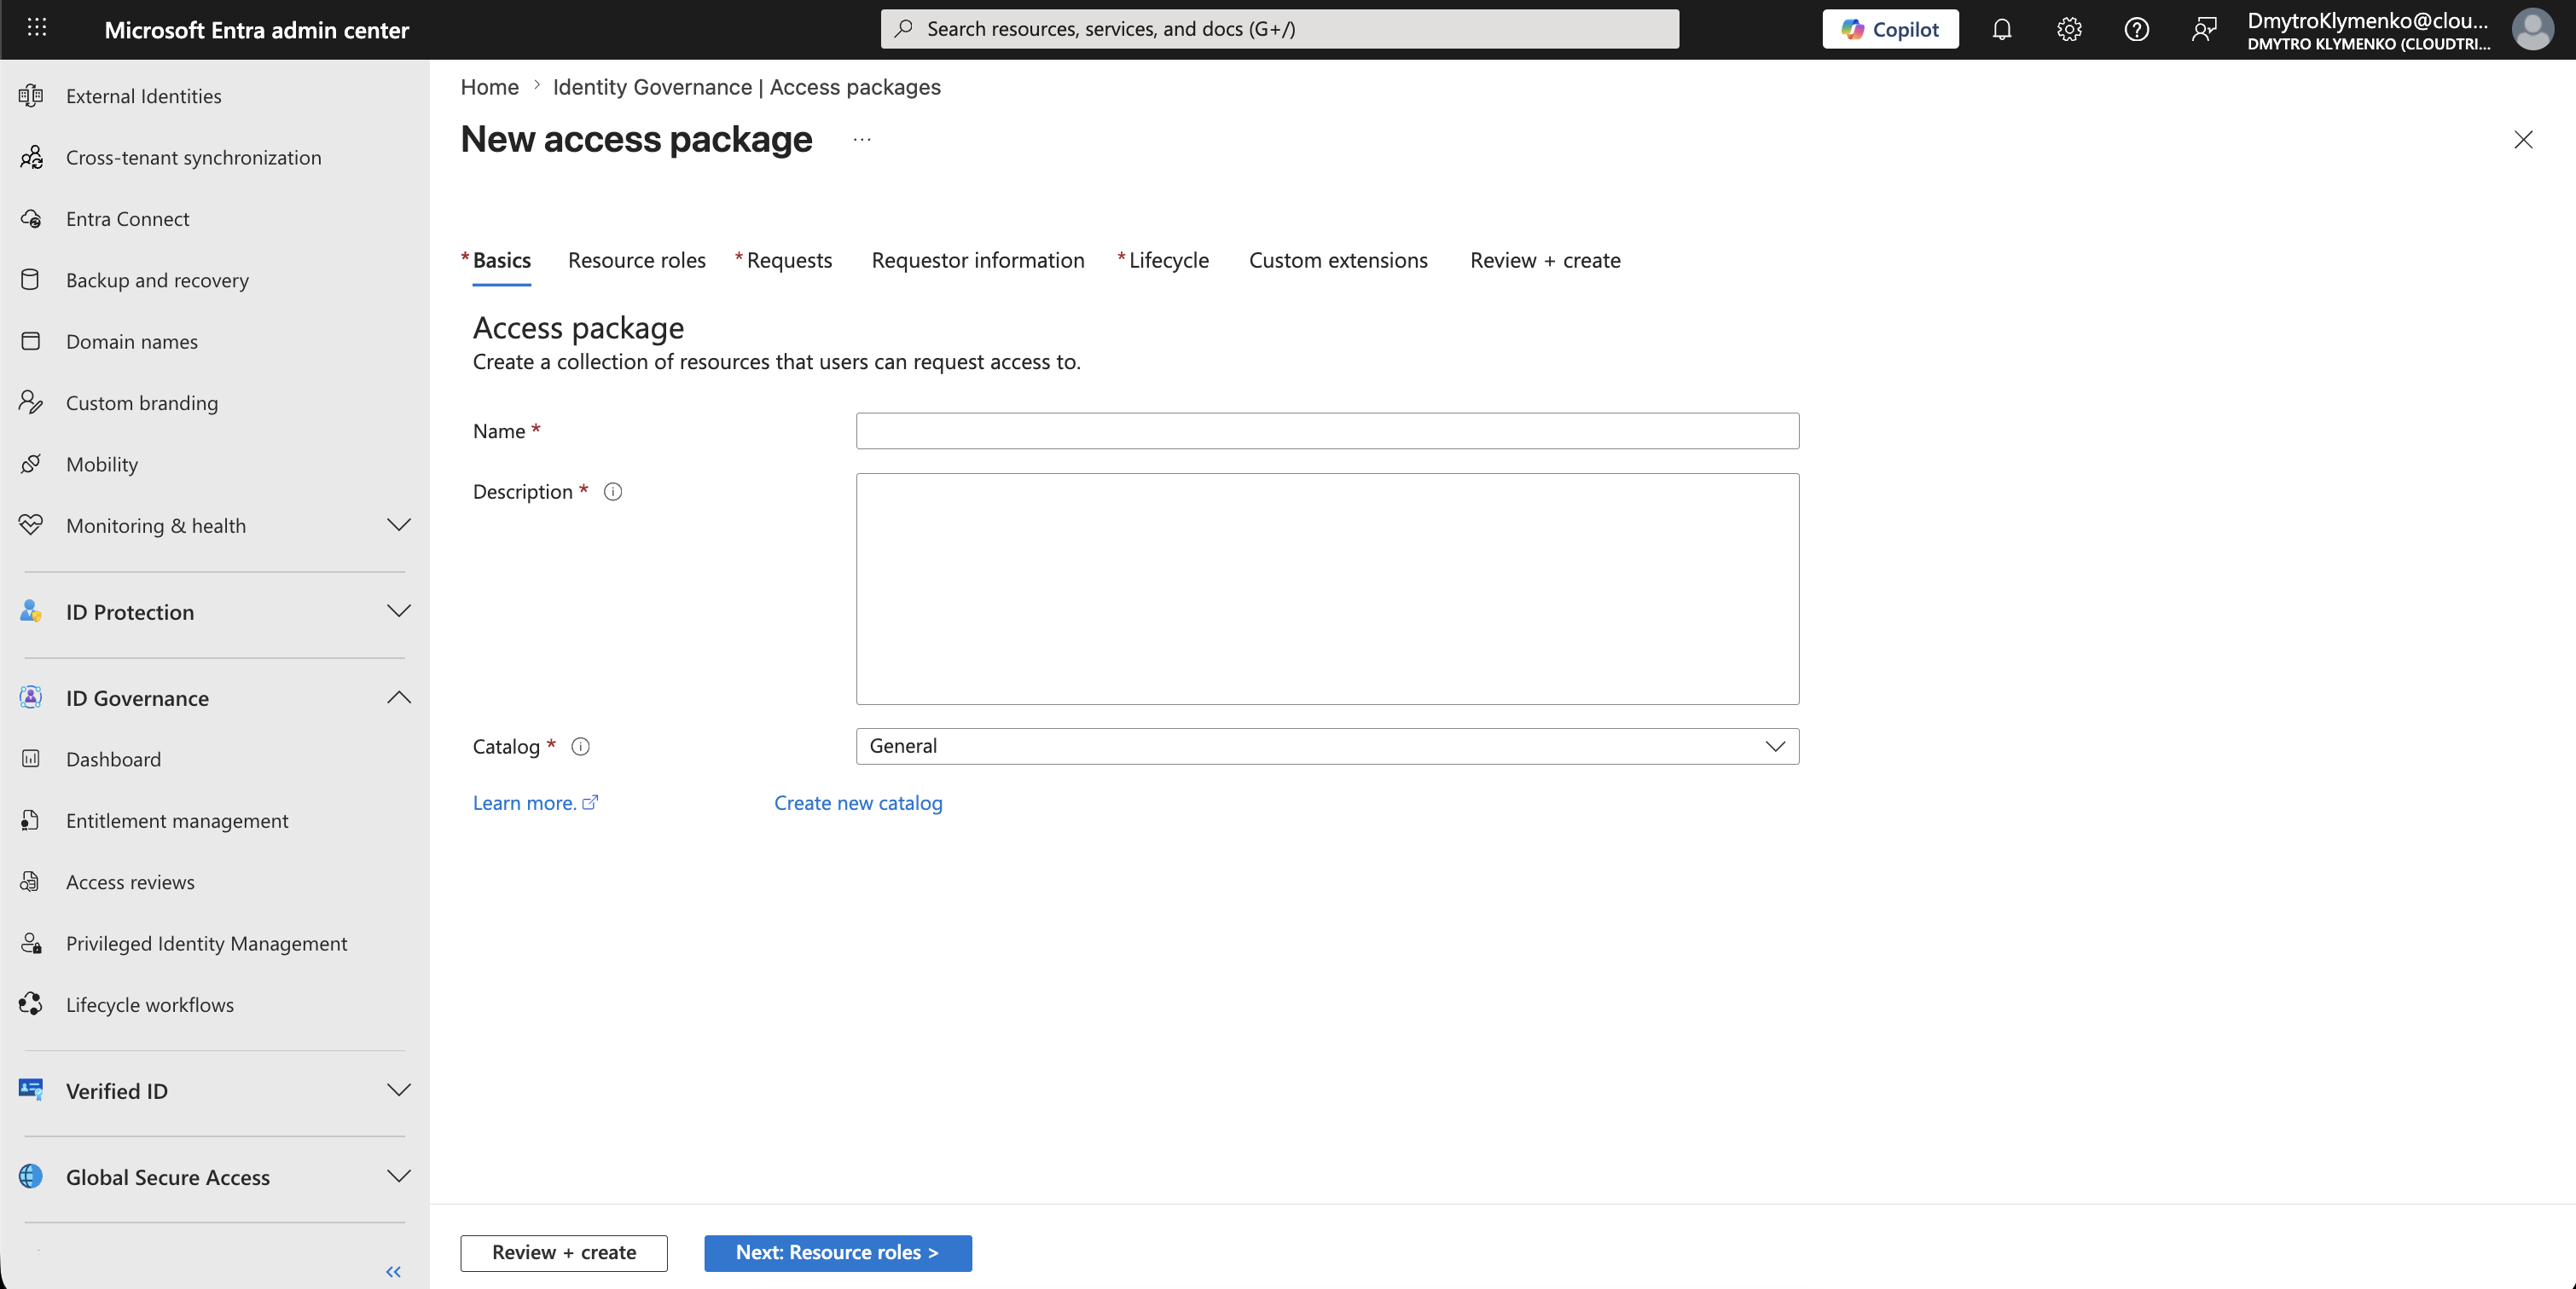The height and width of the screenshot is (1289, 2576).
Task: Click the External Identities sidebar icon
Action: 31,96
